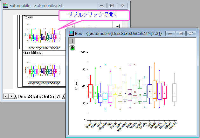
Task: Select layer 1 icon in Box window
Action: point(72,41)
